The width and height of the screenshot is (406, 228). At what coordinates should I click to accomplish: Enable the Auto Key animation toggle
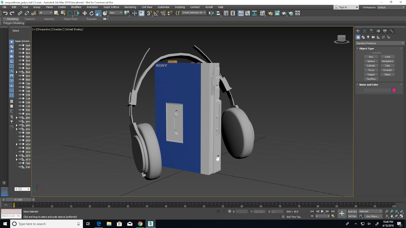pyautogui.click(x=352, y=211)
